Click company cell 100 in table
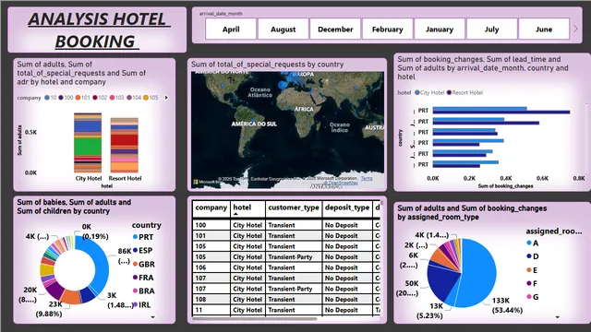The height and width of the screenshot is (332, 591). click(x=211, y=225)
